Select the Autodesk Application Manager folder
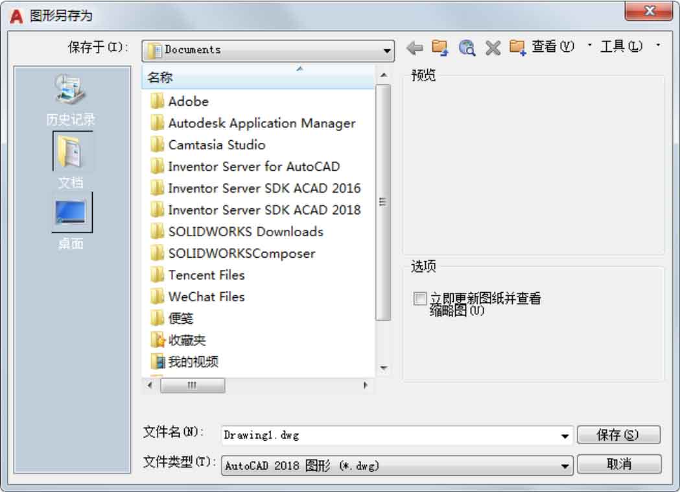The width and height of the screenshot is (680, 492). [253, 123]
